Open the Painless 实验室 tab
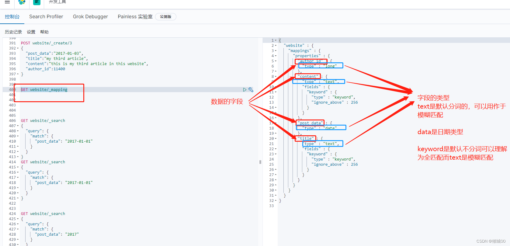This screenshot has width=510, height=246. coord(135,17)
